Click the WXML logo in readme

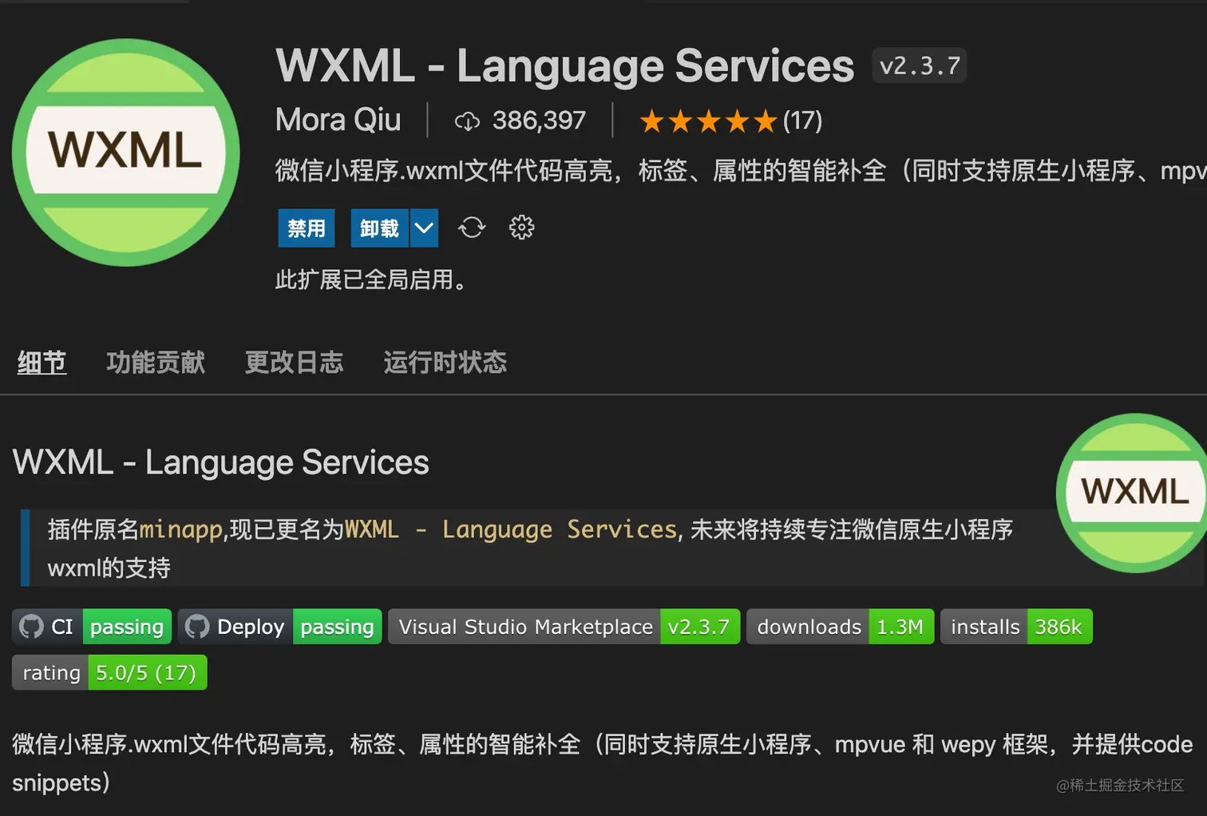(1134, 493)
